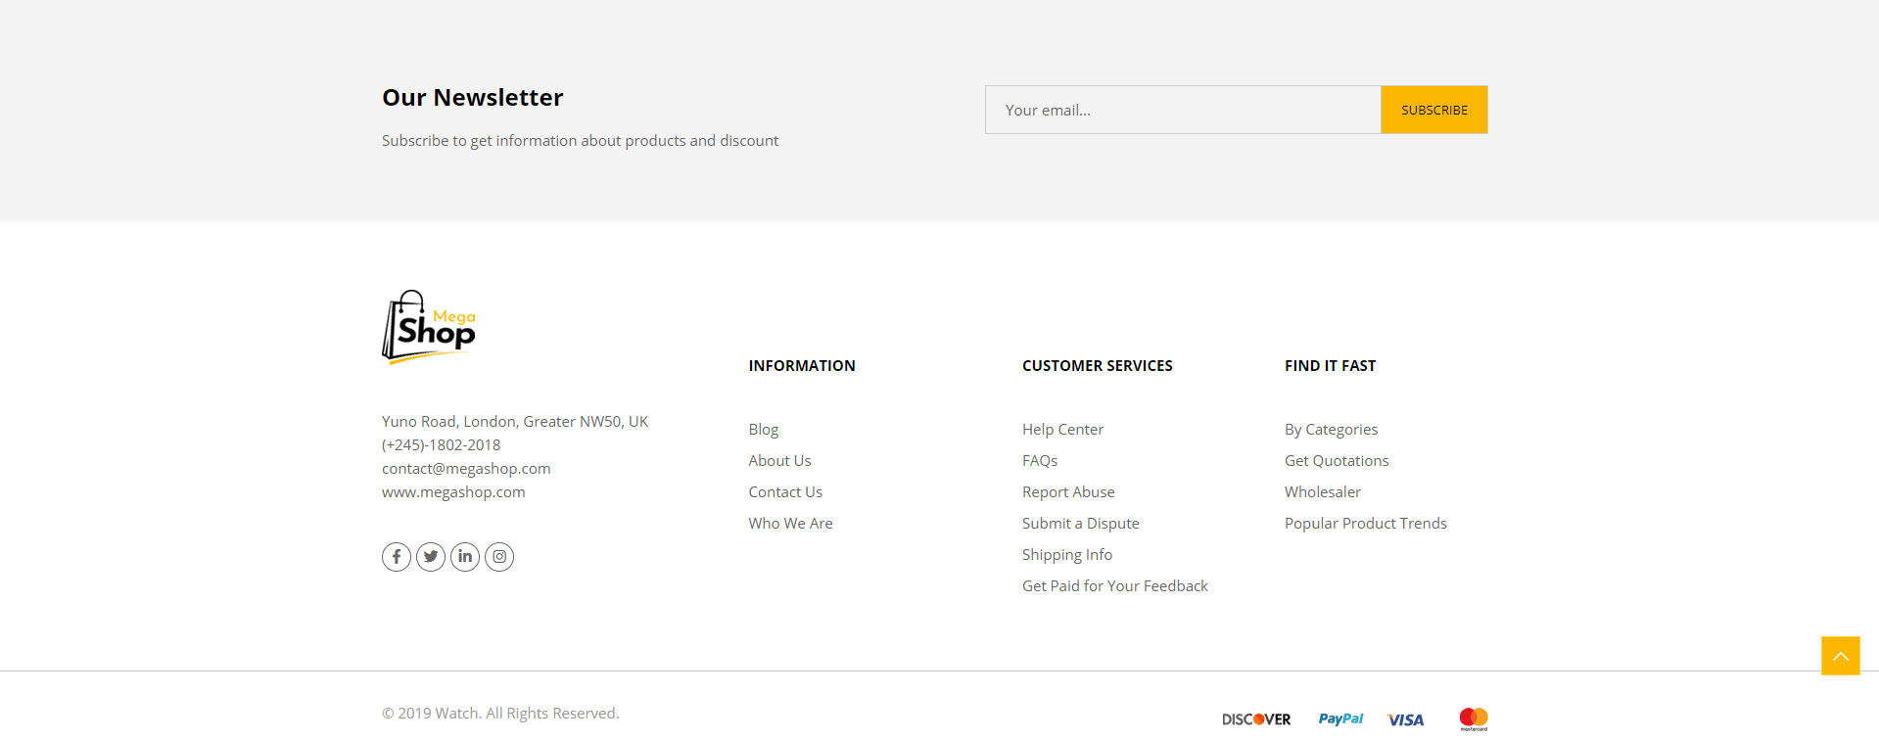1879x741 pixels.
Task: Open Get Paid for Your Feedback
Action: [x=1115, y=586]
